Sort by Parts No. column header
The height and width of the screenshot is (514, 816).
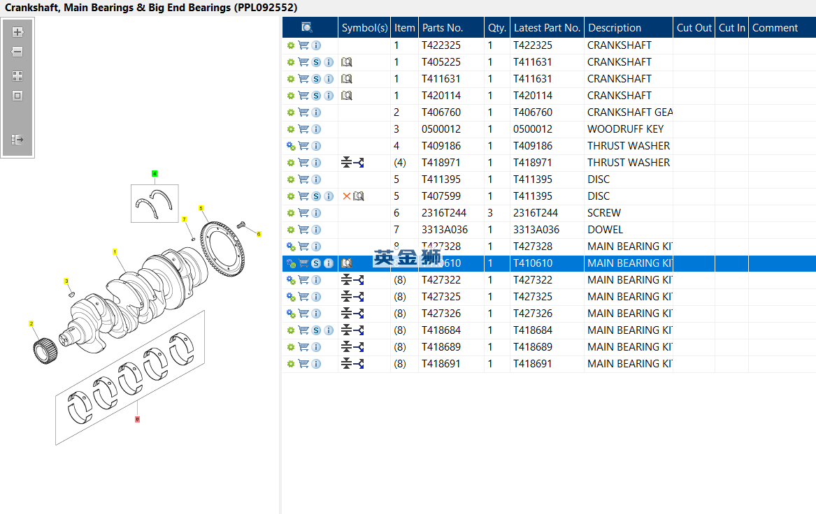pos(451,27)
